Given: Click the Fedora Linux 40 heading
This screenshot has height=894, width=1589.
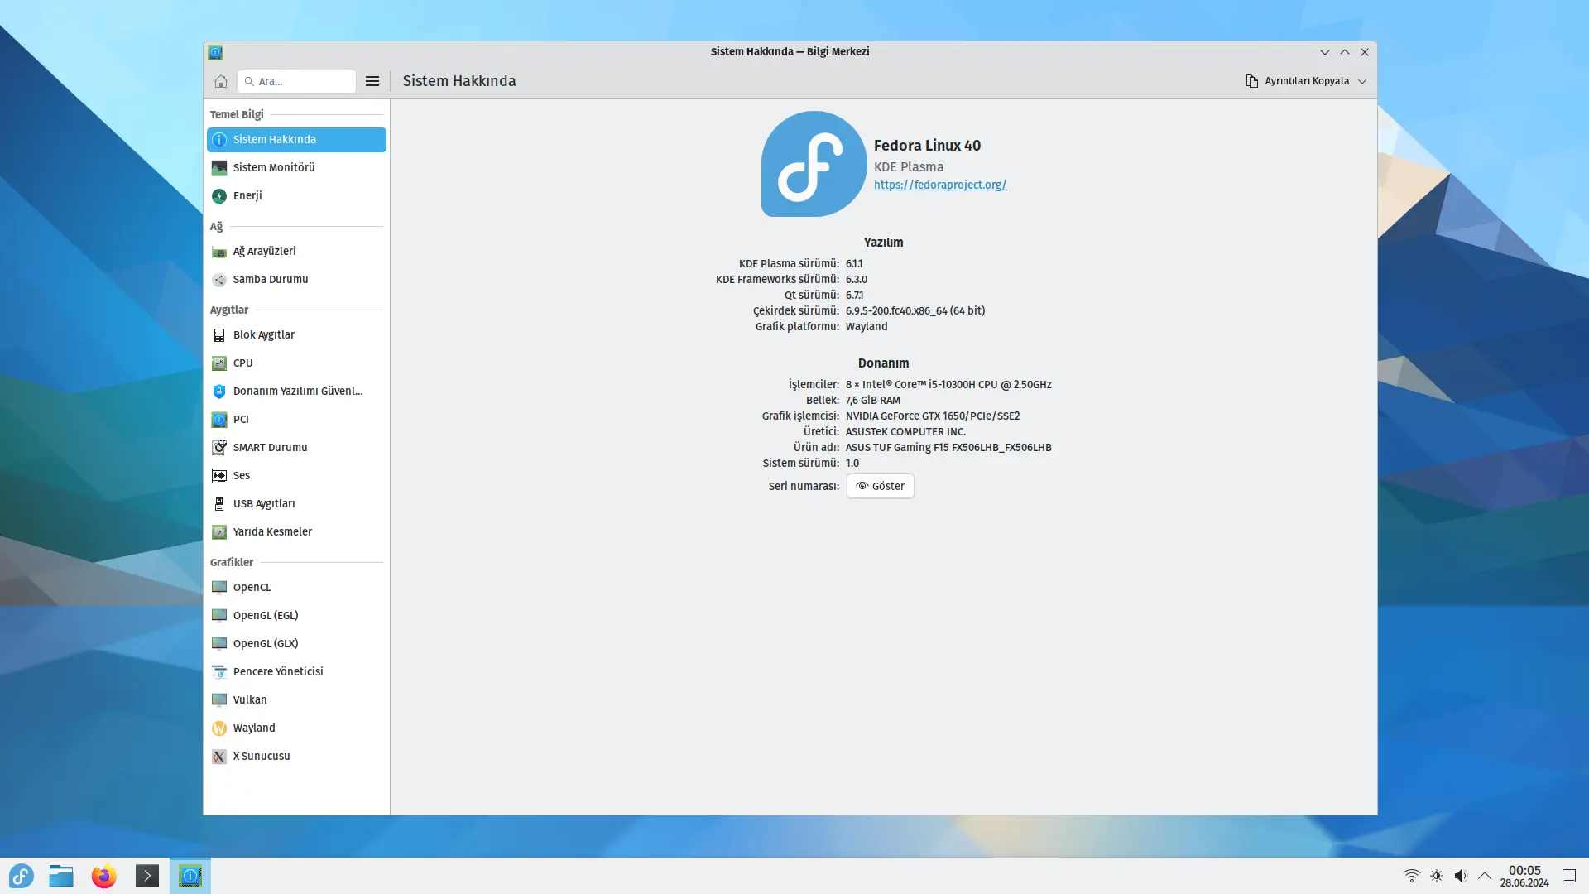Looking at the screenshot, I should pyautogui.click(x=927, y=146).
